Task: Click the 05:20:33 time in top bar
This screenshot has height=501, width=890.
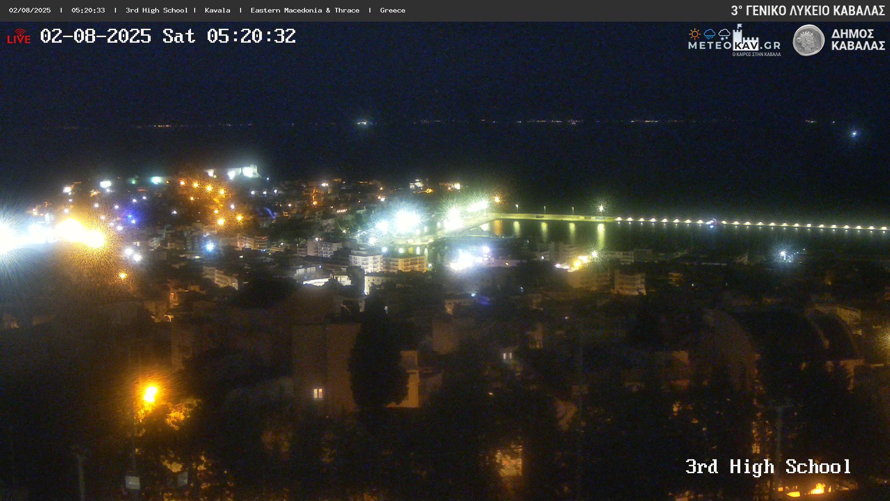Action: click(88, 10)
